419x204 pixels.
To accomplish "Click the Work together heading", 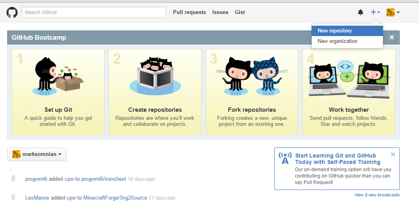I will (x=349, y=110).
